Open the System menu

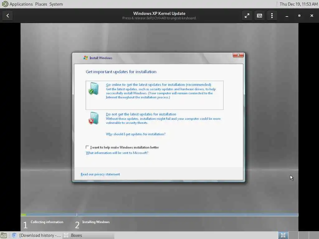click(56, 4)
